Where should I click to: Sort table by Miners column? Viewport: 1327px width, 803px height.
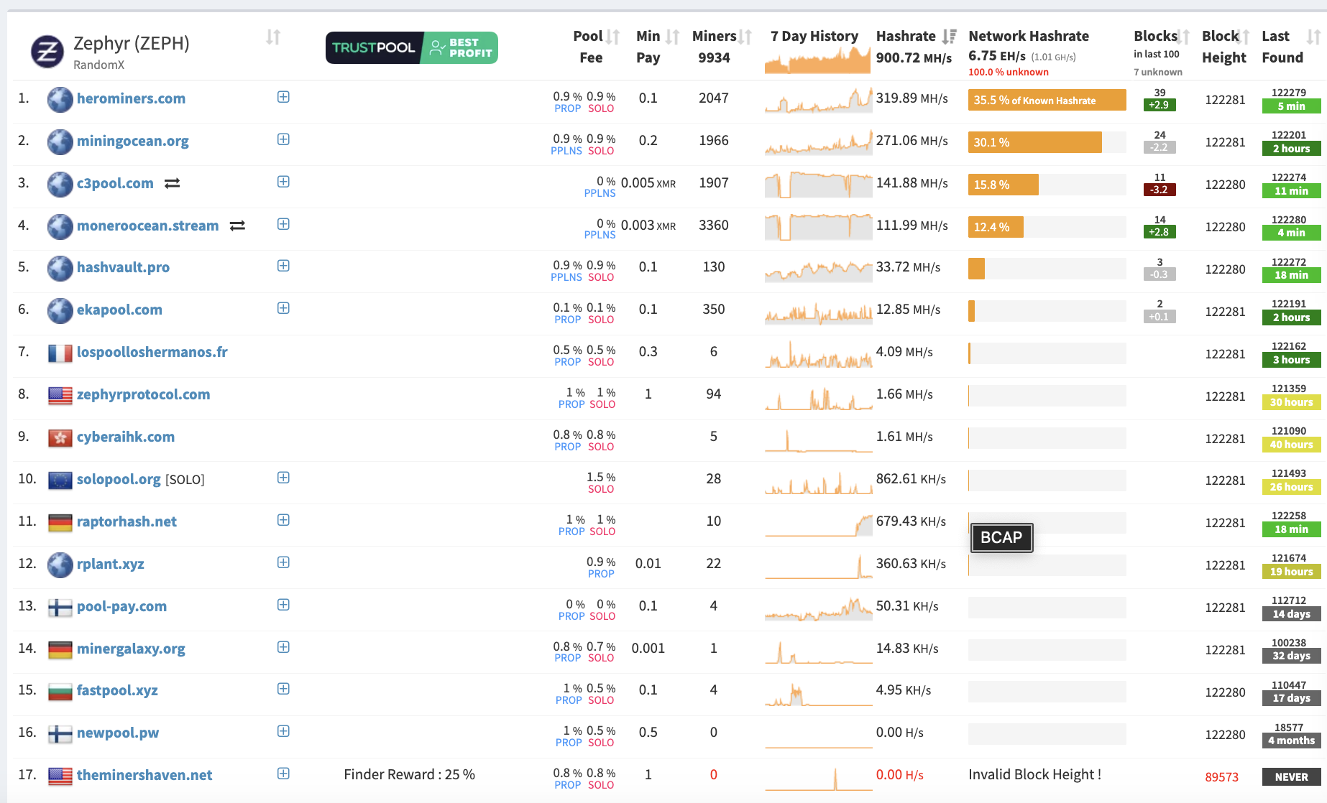(745, 37)
